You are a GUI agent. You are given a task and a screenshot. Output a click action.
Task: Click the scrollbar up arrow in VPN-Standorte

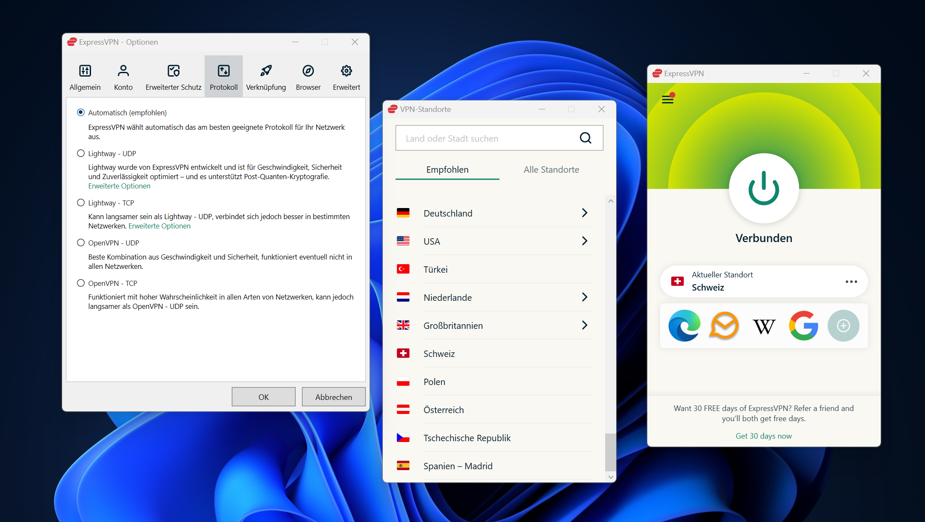pyautogui.click(x=611, y=201)
